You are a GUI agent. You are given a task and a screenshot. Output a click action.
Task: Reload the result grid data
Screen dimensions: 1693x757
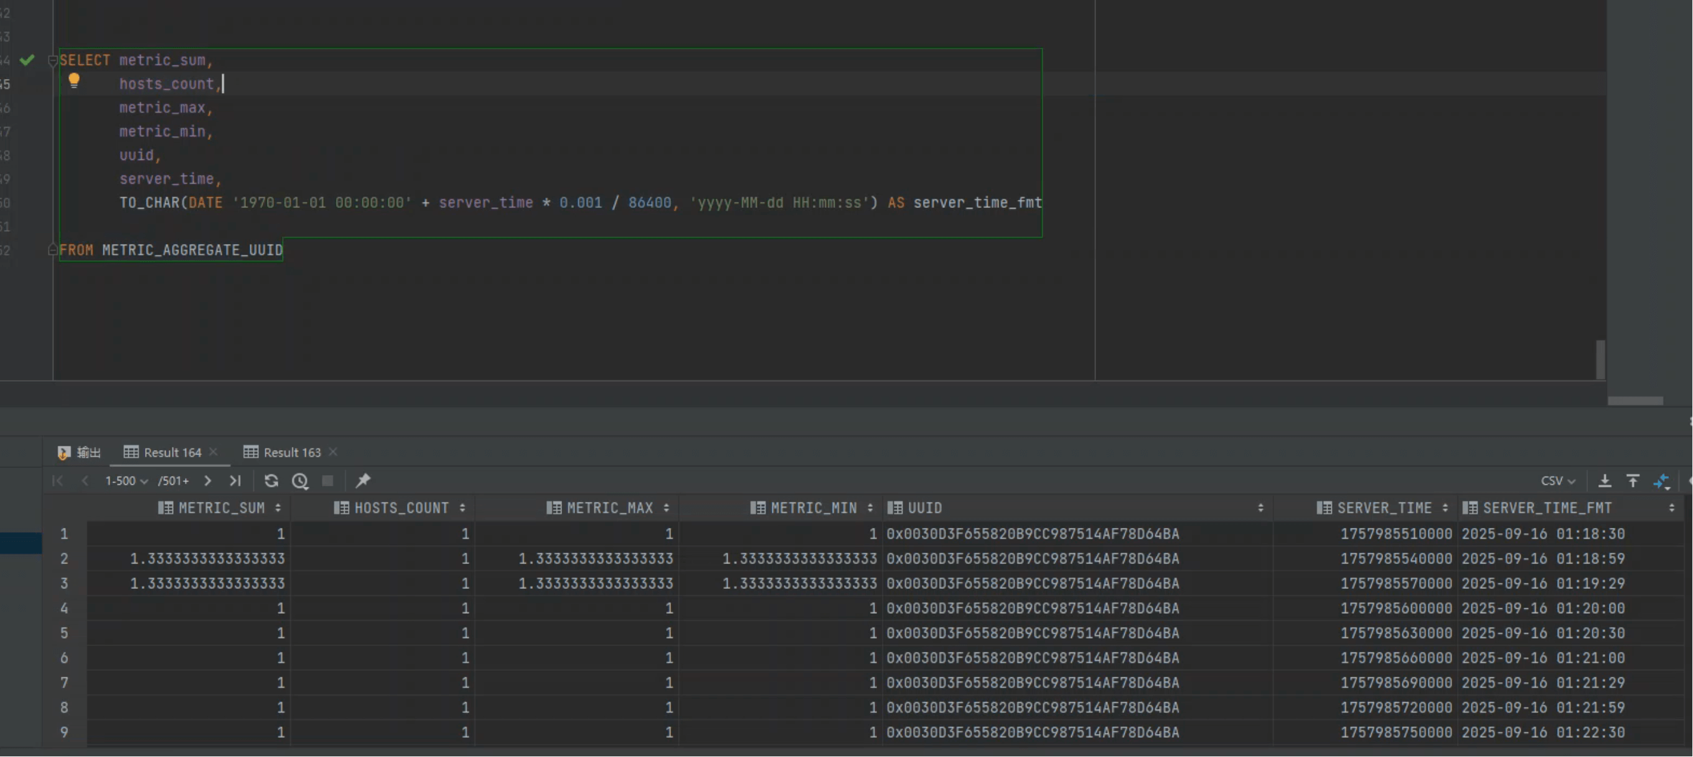[271, 481]
